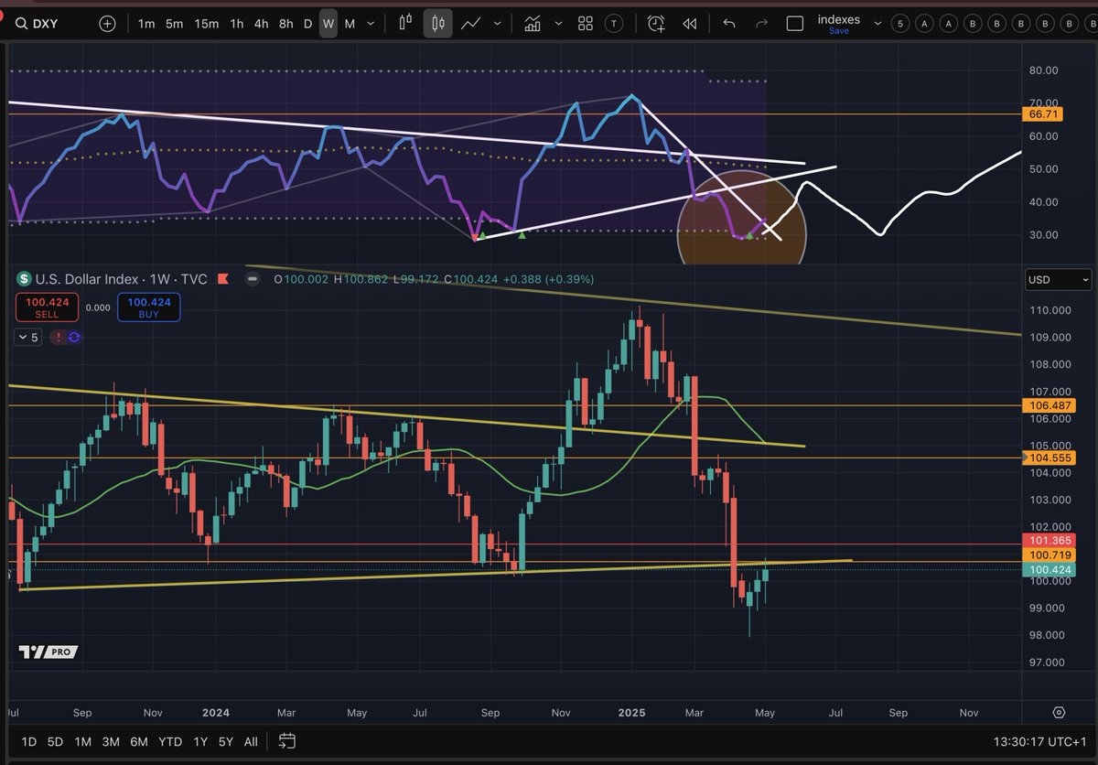Toggle the flag mark on U.S. Dollar Index
The width and height of the screenshot is (1098, 765).
[222, 279]
